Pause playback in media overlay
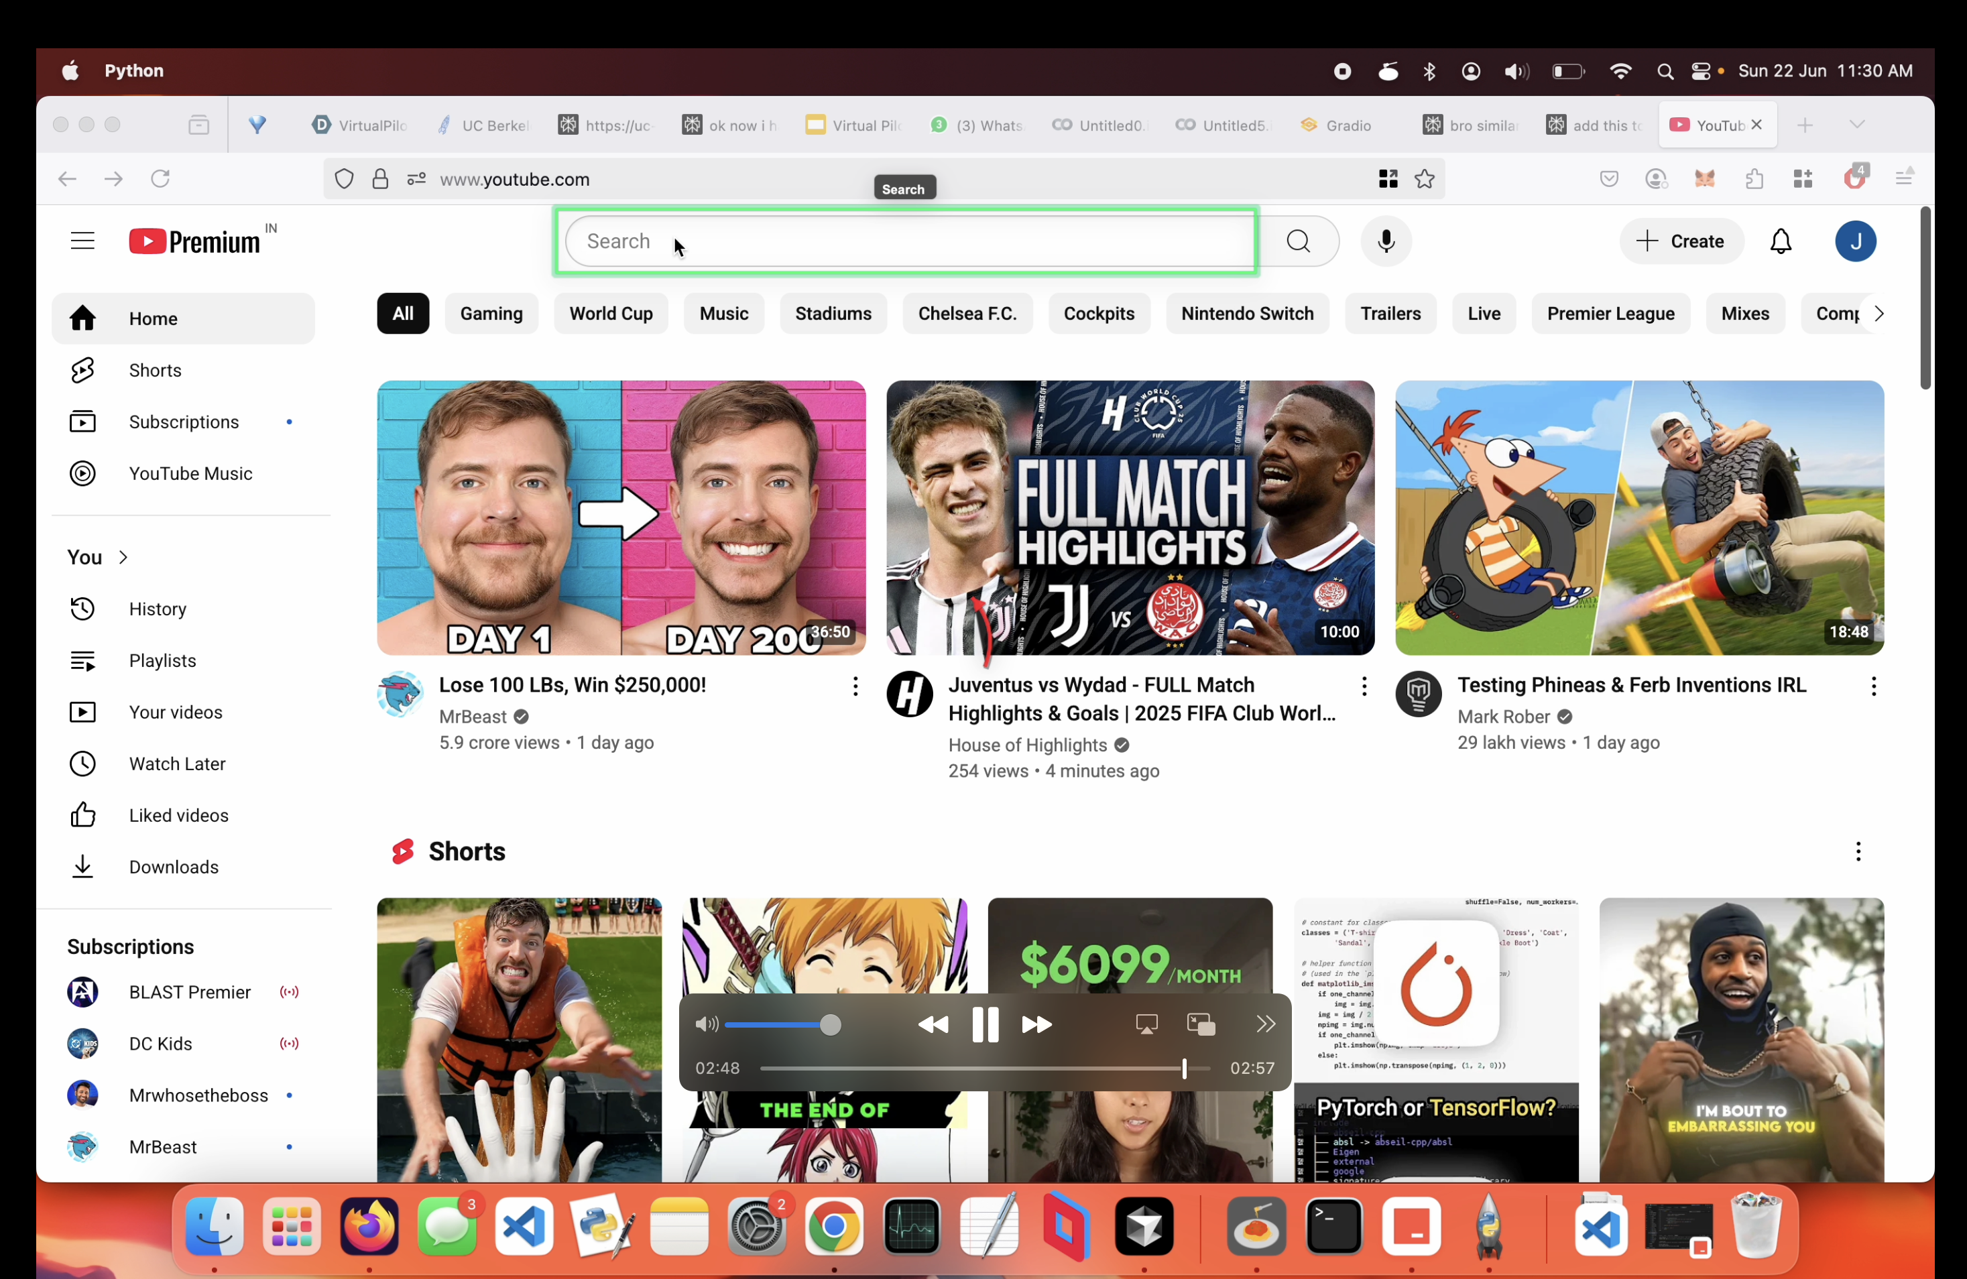1967x1279 pixels. tap(984, 1024)
